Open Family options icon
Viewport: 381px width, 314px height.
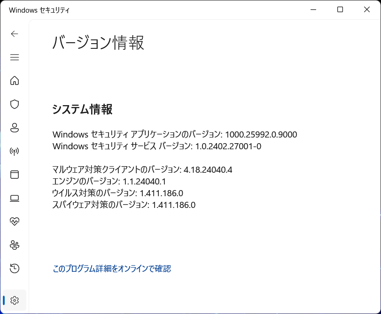coord(15,245)
